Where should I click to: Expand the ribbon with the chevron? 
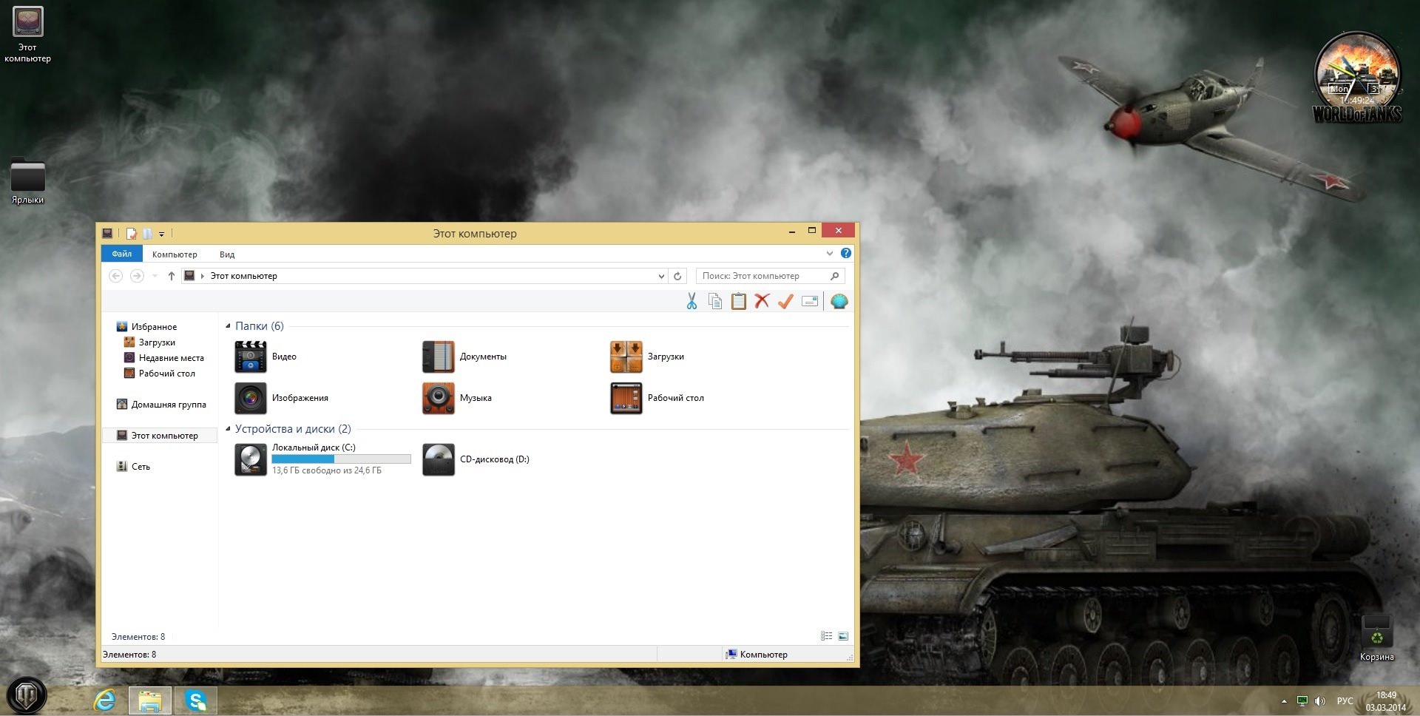tap(829, 254)
